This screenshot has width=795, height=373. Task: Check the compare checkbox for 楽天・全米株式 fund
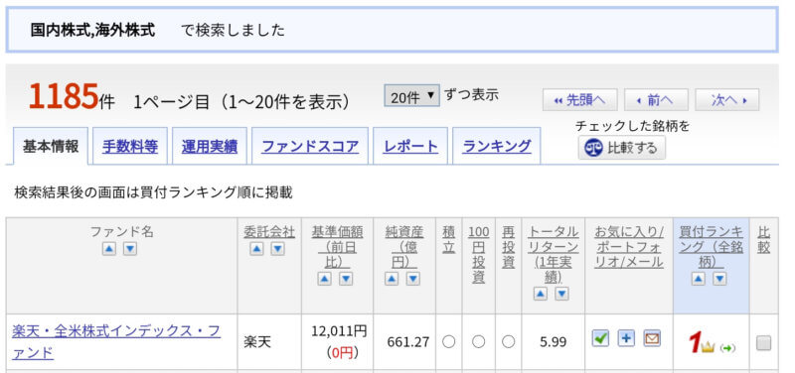(x=763, y=343)
